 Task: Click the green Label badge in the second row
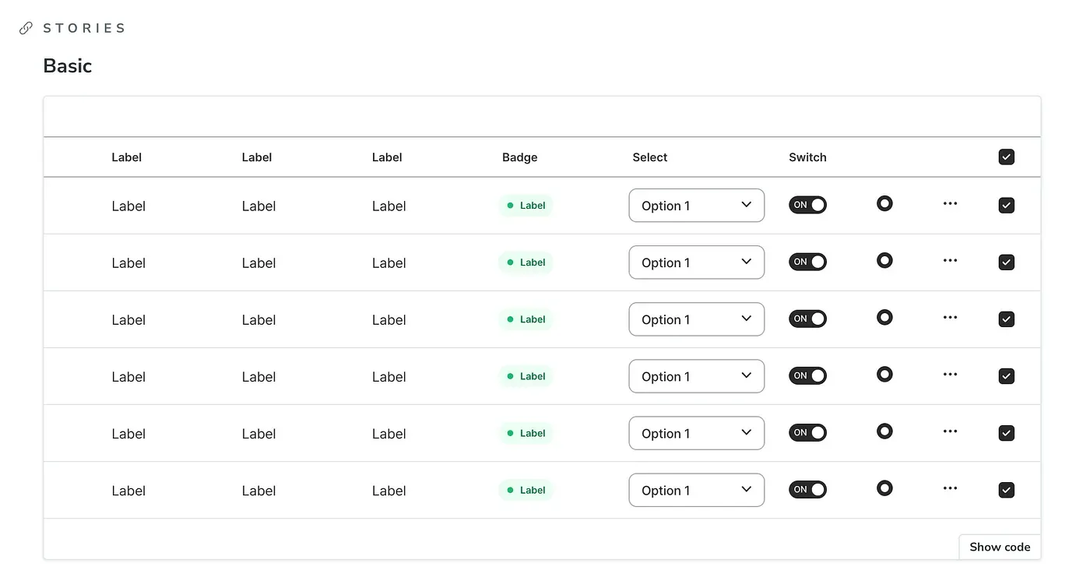526,262
